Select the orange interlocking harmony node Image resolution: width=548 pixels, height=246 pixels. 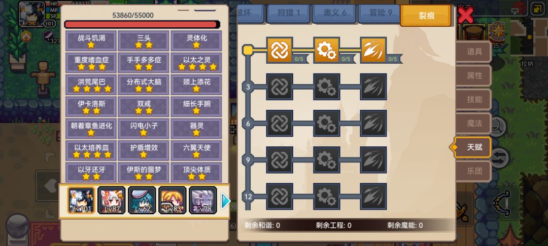[280, 50]
